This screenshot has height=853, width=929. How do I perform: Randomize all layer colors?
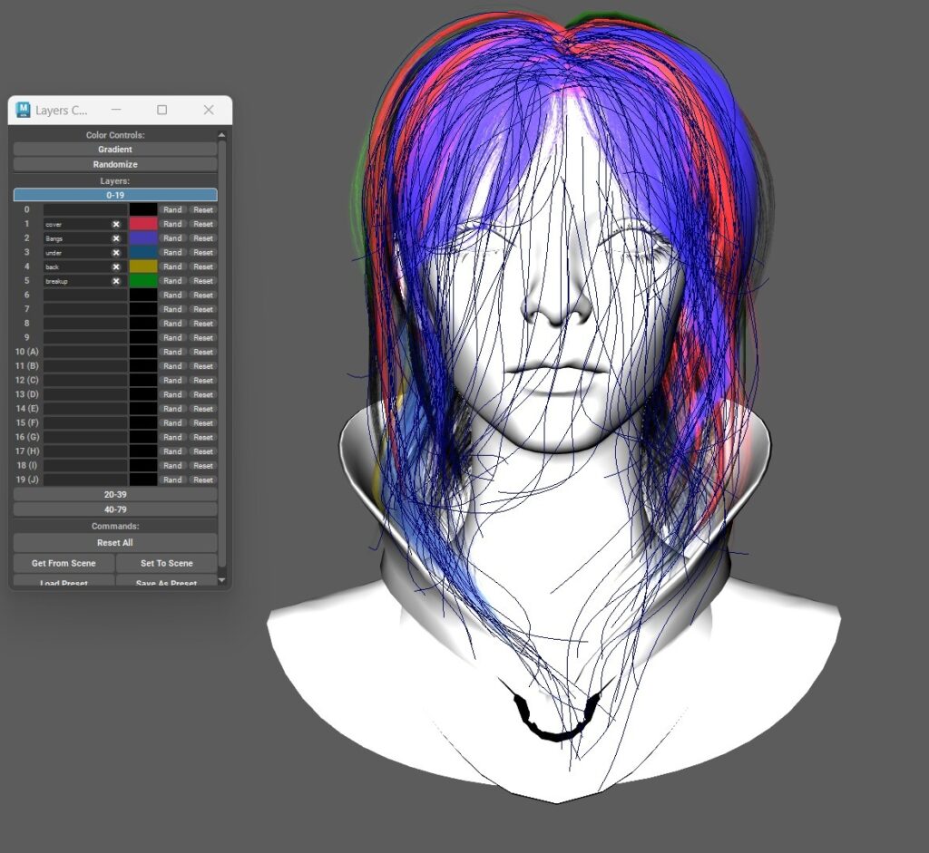[x=115, y=164]
